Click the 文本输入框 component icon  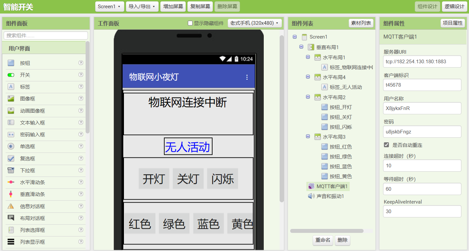pyautogui.click(x=11, y=123)
